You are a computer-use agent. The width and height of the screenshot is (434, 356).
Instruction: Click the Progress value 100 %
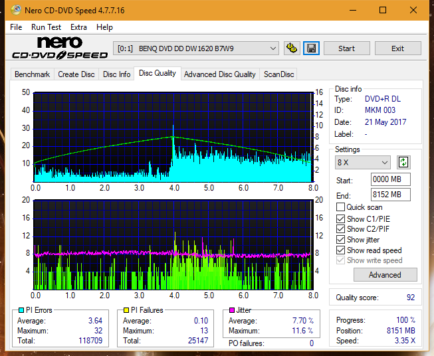(x=406, y=320)
